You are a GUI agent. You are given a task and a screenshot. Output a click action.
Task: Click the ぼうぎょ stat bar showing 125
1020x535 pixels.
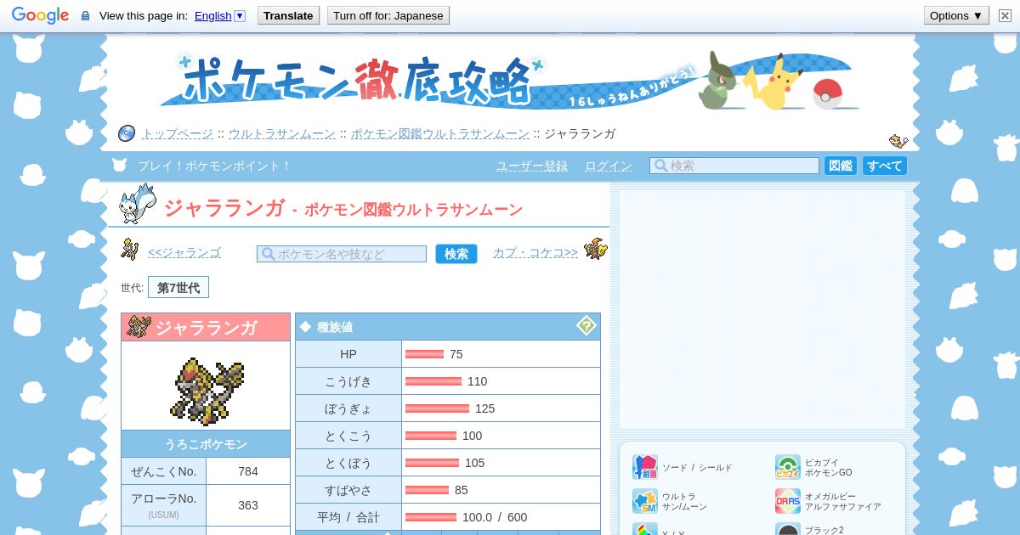(x=437, y=408)
